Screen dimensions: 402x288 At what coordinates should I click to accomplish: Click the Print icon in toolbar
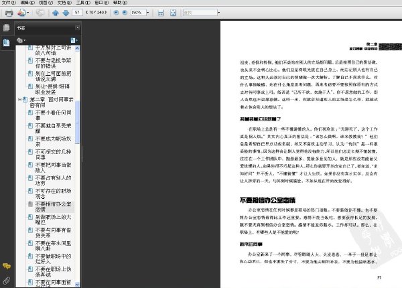(9, 13)
